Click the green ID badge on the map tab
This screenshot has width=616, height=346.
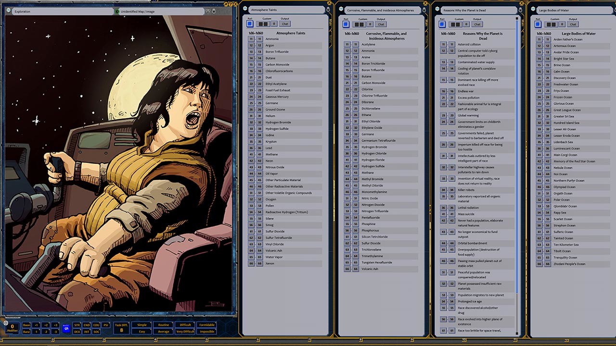coord(117,12)
